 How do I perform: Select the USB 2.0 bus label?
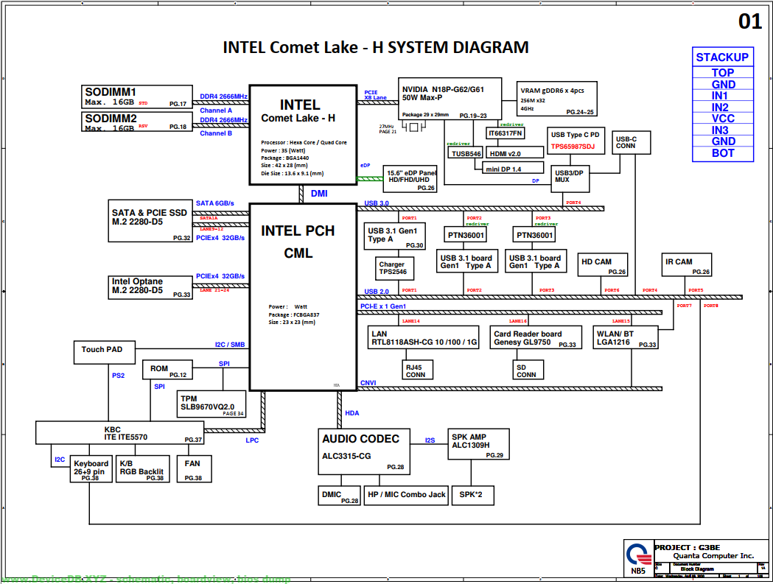tap(376, 291)
